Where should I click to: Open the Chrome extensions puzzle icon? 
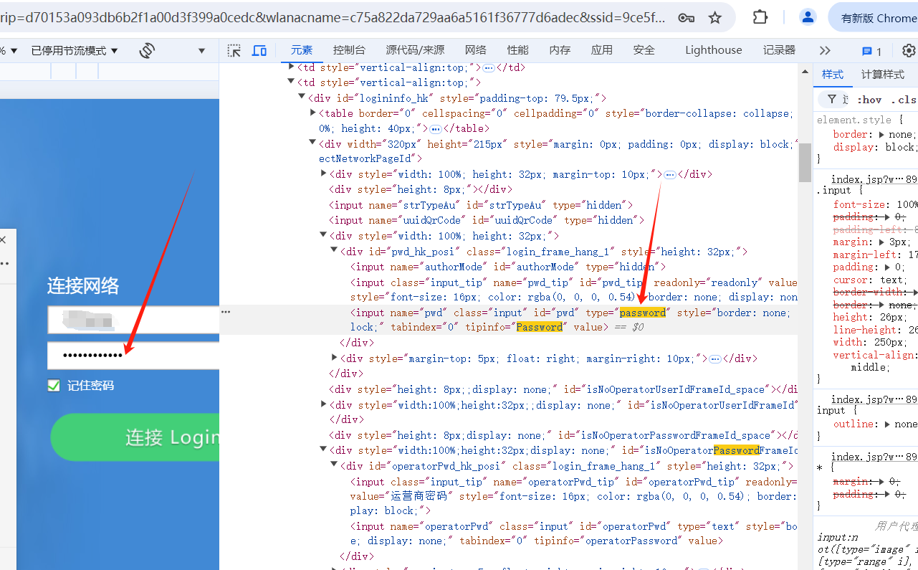760,18
